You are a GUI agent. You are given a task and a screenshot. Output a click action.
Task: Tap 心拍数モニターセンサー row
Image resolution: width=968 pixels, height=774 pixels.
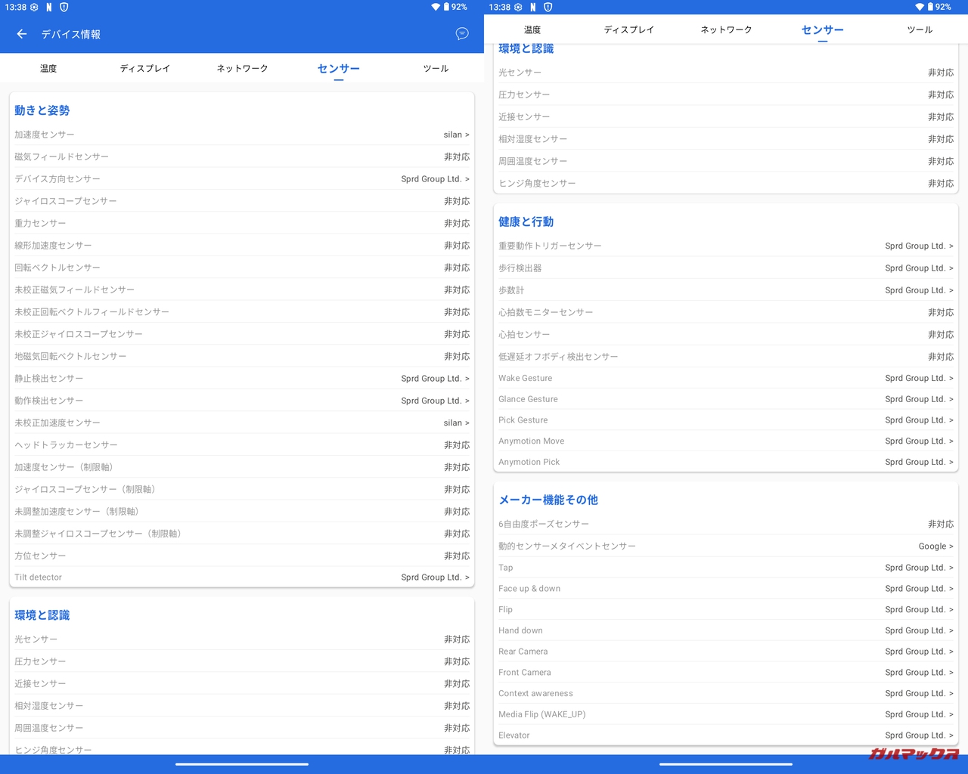[726, 312]
